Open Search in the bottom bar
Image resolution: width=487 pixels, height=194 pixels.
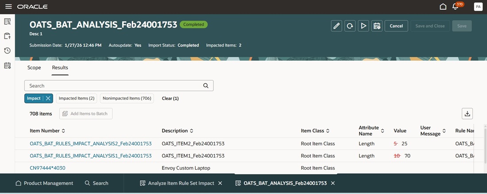click(97, 183)
